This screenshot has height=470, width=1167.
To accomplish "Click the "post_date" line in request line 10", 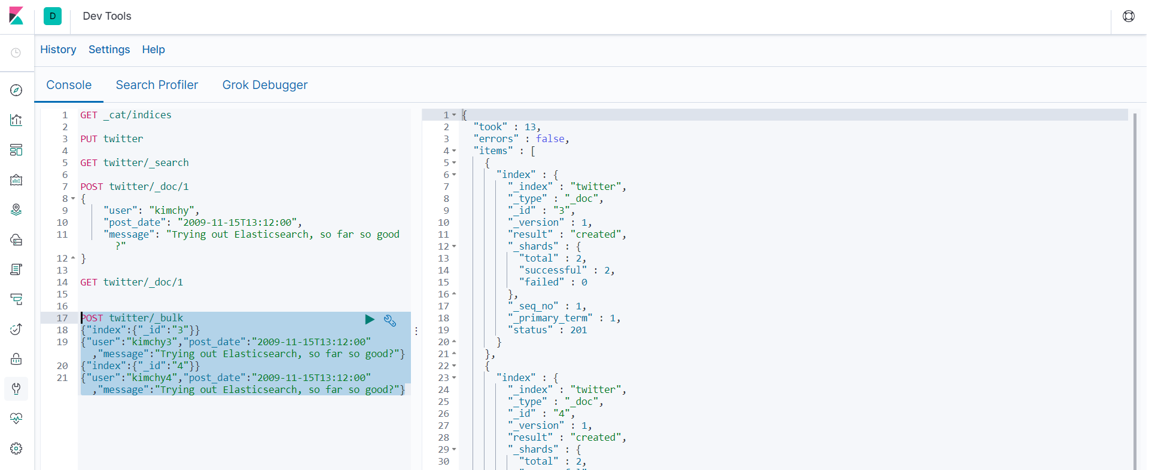I will (203, 222).
